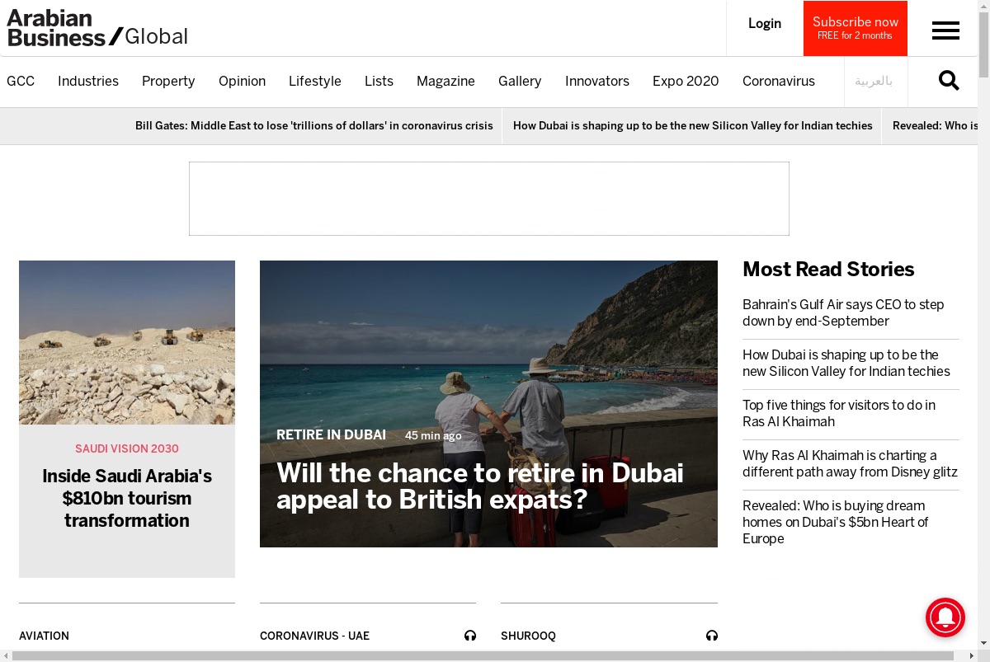The height and width of the screenshot is (662, 990).
Task: Click Subscribe now free for 2 months
Action: [x=856, y=28]
